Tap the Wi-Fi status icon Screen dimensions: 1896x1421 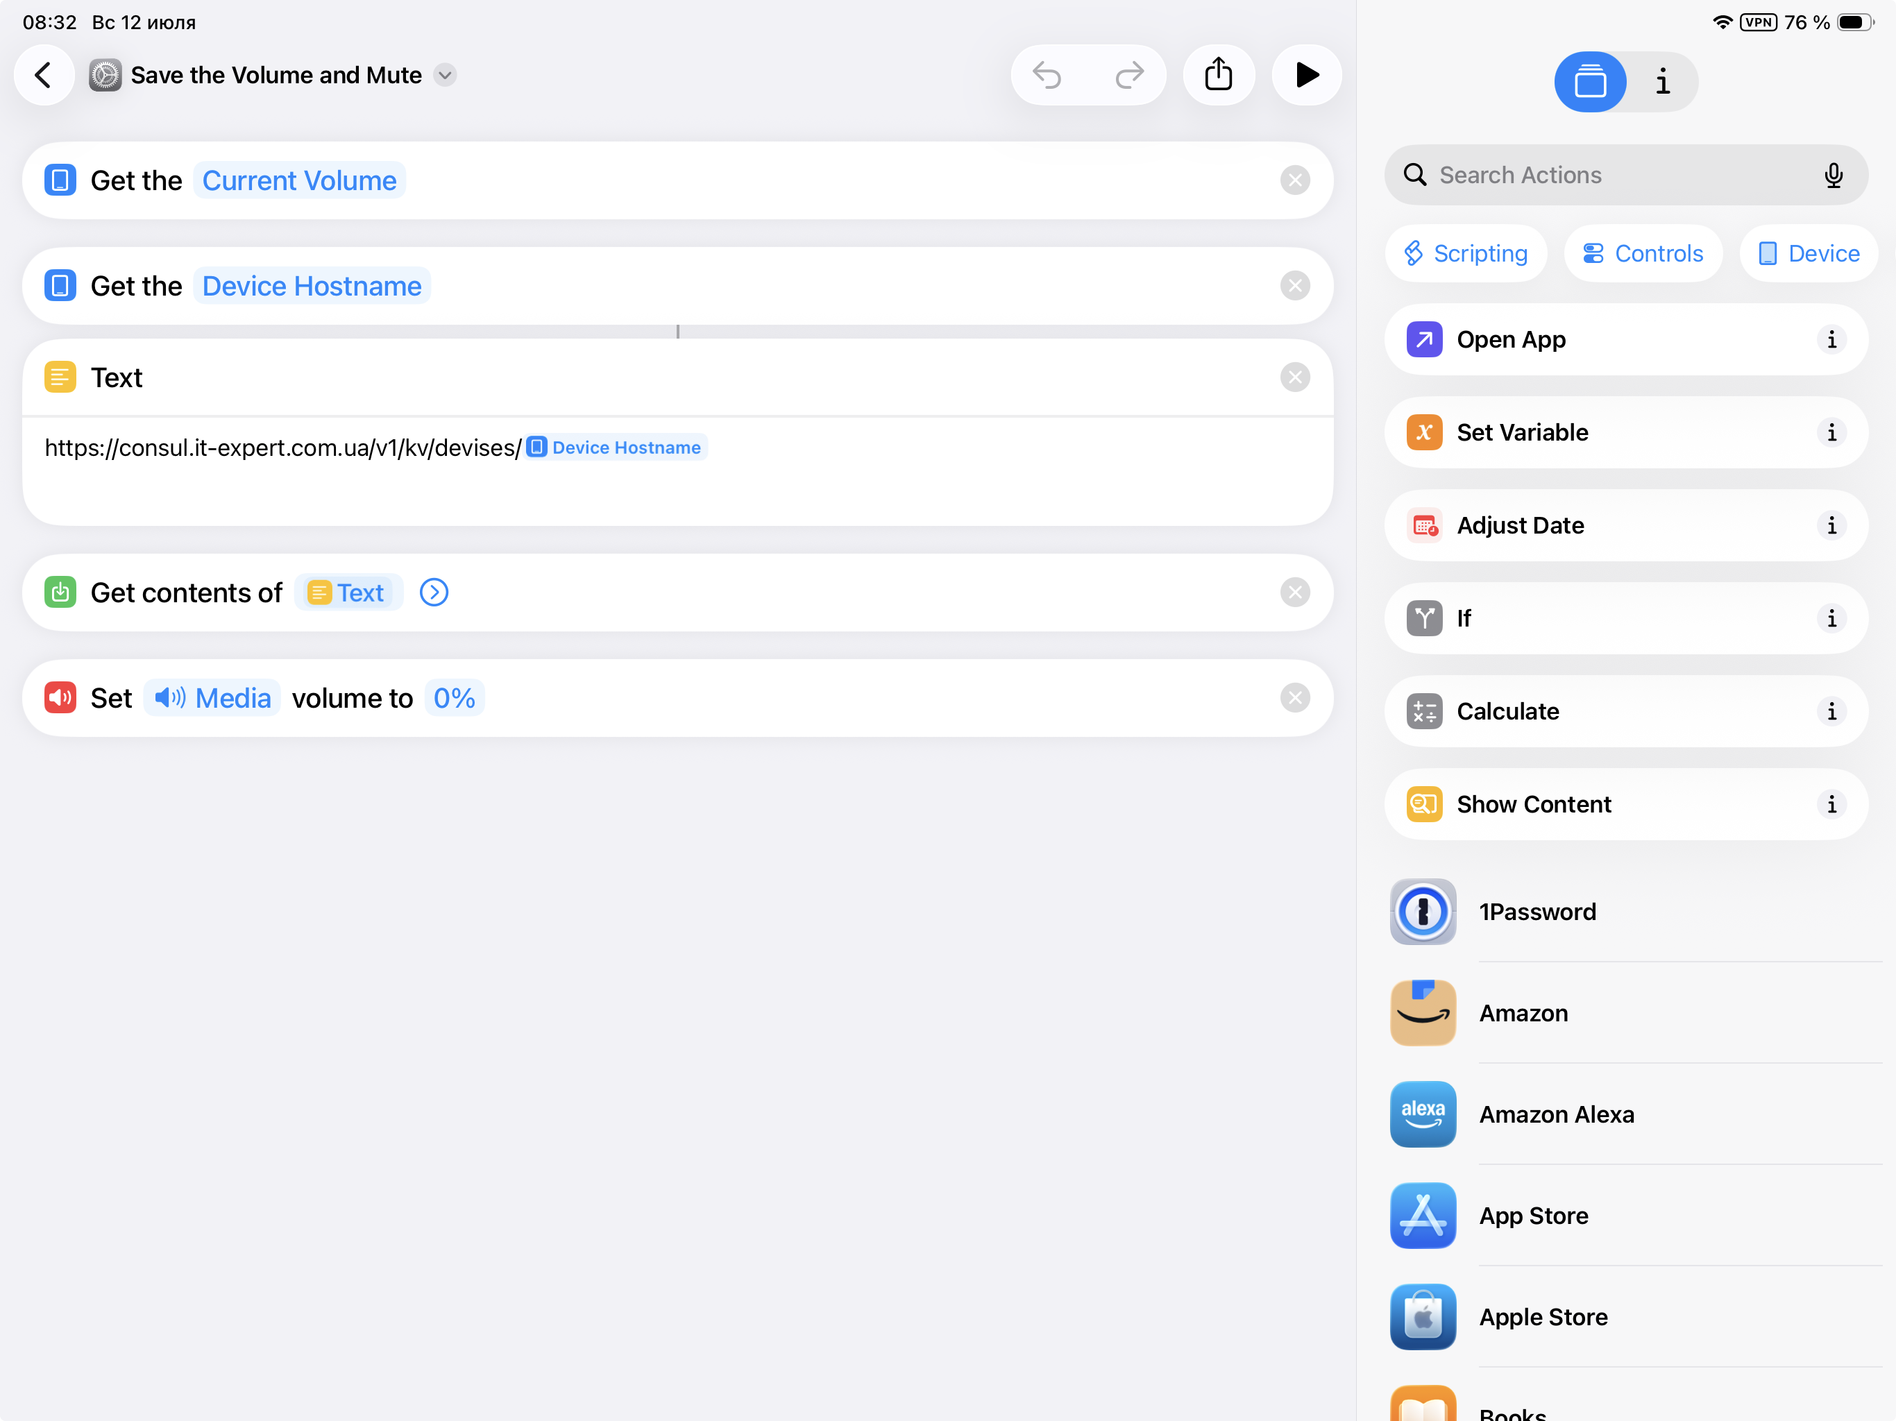[1722, 22]
